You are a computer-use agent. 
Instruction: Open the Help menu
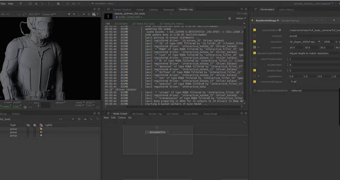click(11, 3)
